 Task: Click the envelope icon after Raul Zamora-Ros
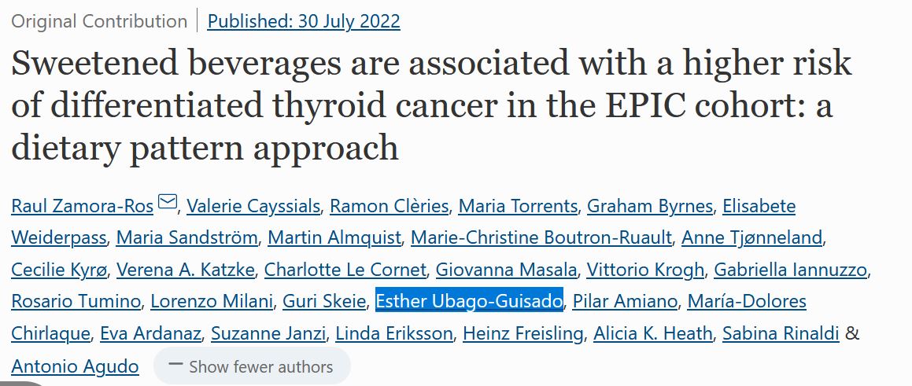(167, 203)
